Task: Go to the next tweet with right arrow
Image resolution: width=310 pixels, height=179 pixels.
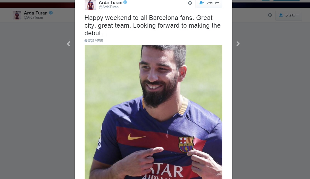Action: [238, 44]
